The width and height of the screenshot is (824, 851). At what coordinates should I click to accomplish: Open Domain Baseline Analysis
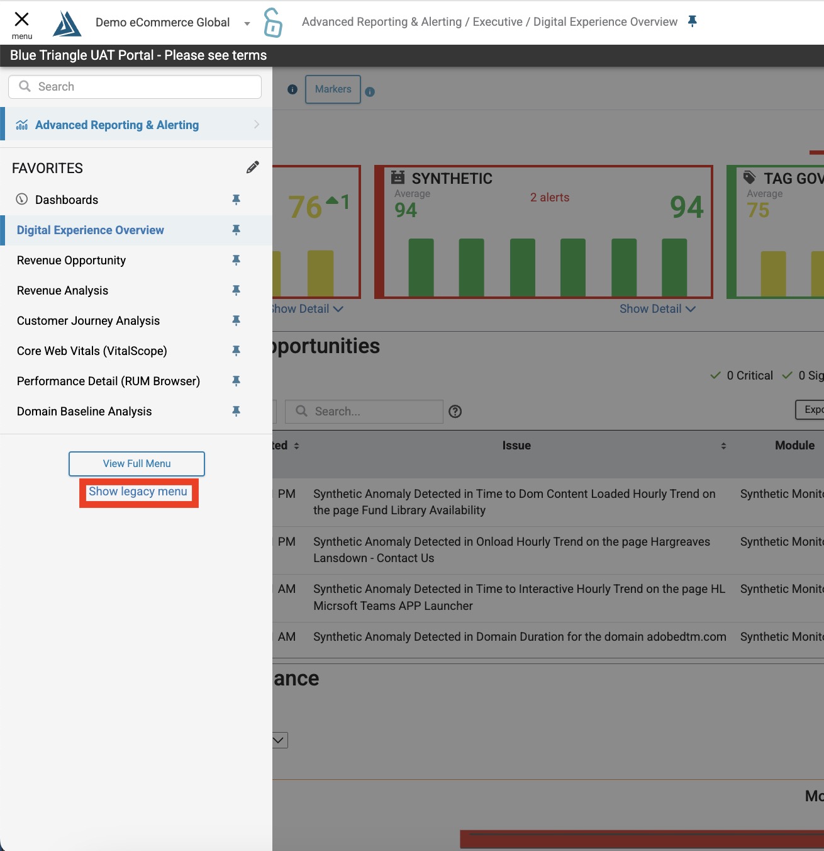click(x=84, y=411)
